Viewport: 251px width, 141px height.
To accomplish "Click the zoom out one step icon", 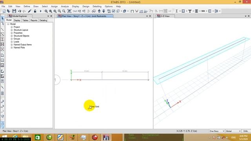I will point(64,11).
